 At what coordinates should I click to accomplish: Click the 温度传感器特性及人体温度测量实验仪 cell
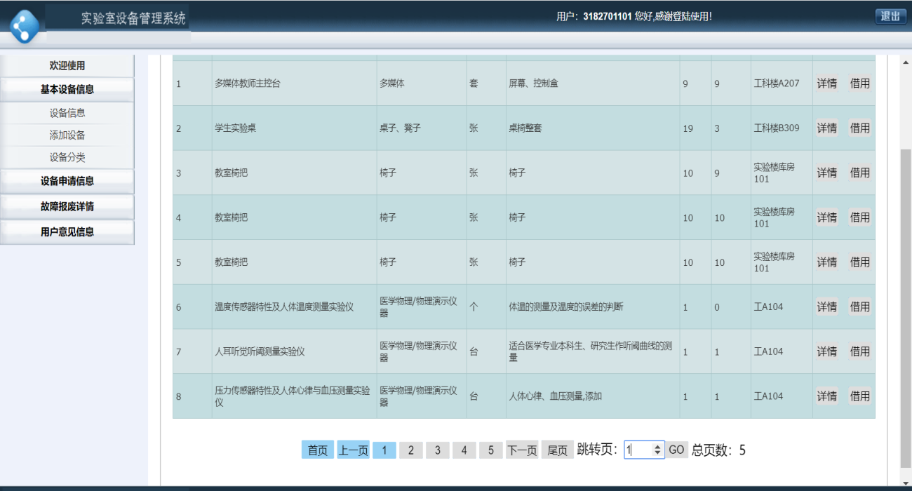[x=295, y=307]
